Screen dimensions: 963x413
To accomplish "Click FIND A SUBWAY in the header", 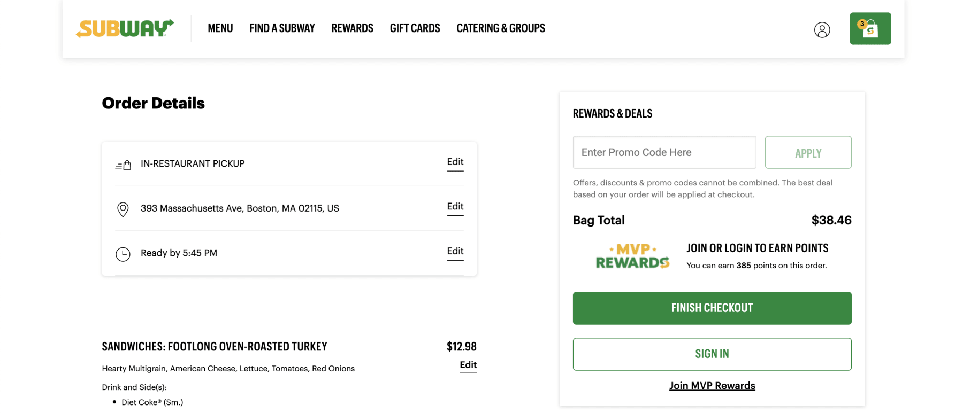I will [x=282, y=28].
